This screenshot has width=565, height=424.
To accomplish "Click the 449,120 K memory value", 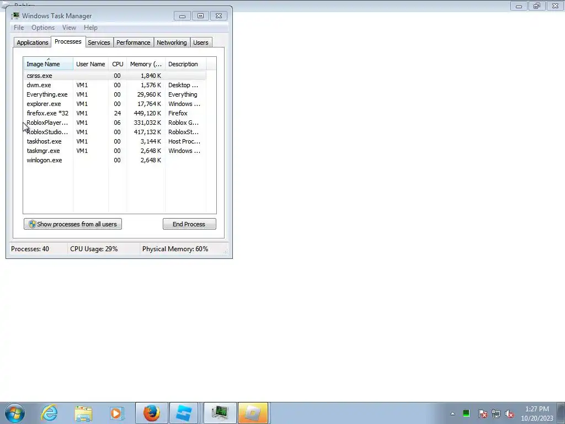I will pos(147,113).
